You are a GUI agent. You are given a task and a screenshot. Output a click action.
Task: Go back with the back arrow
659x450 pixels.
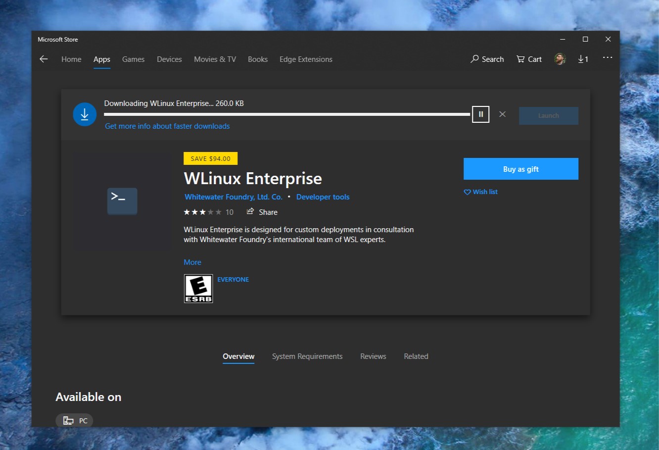point(44,59)
